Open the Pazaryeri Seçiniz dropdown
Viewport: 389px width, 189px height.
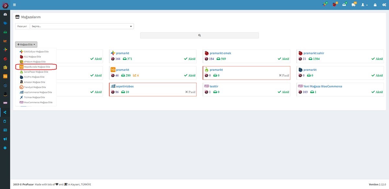pyautogui.click(x=82, y=26)
